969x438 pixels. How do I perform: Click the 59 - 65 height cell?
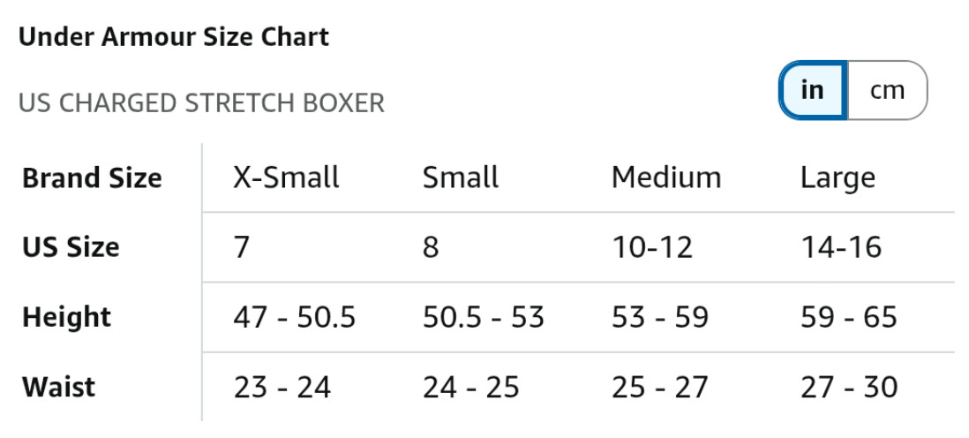click(x=849, y=317)
